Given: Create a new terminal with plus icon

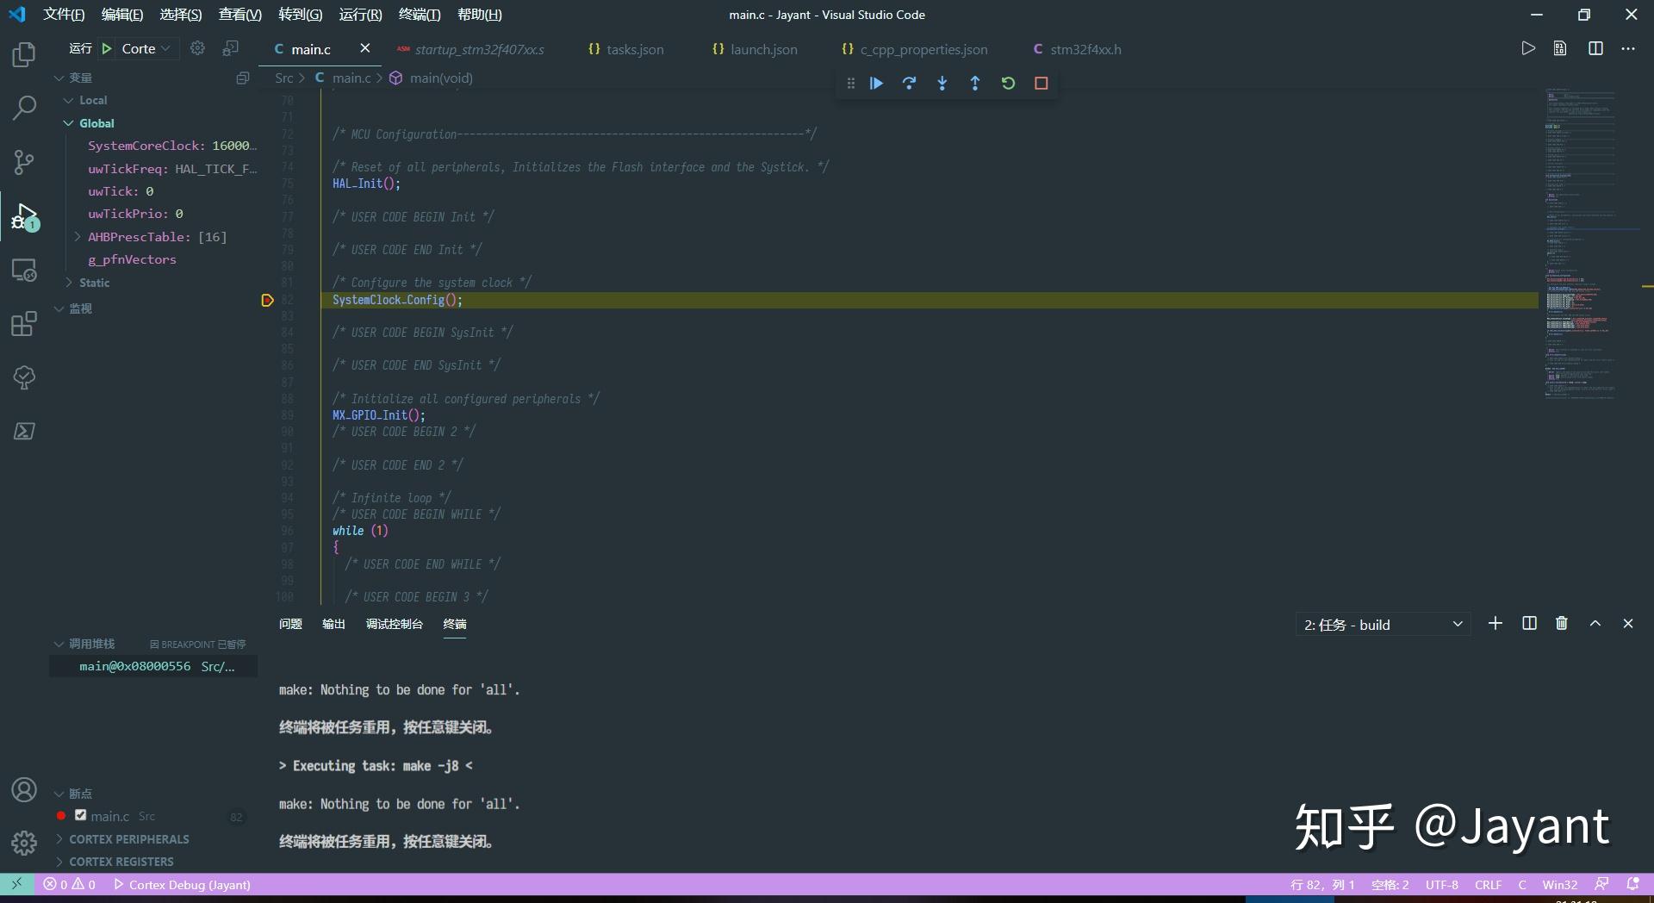Looking at the screenshot, I should click(x=1495, y=624).
